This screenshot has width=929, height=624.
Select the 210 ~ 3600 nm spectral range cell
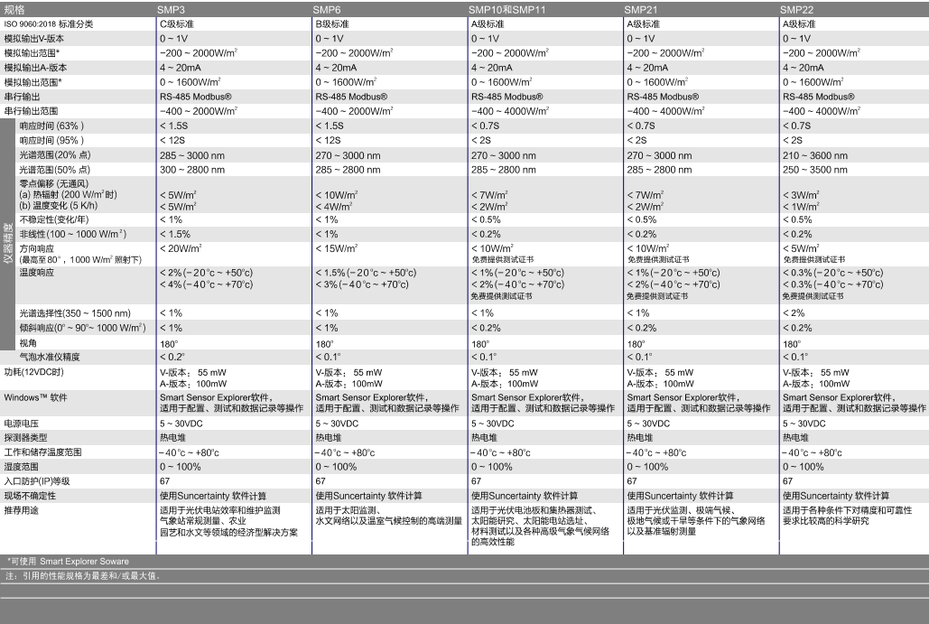click(815, 155)
